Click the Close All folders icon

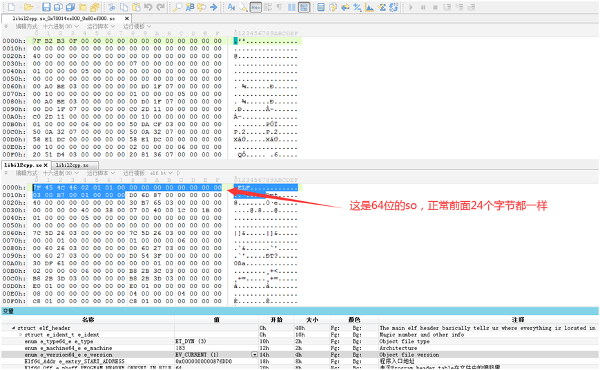(95, 7)
